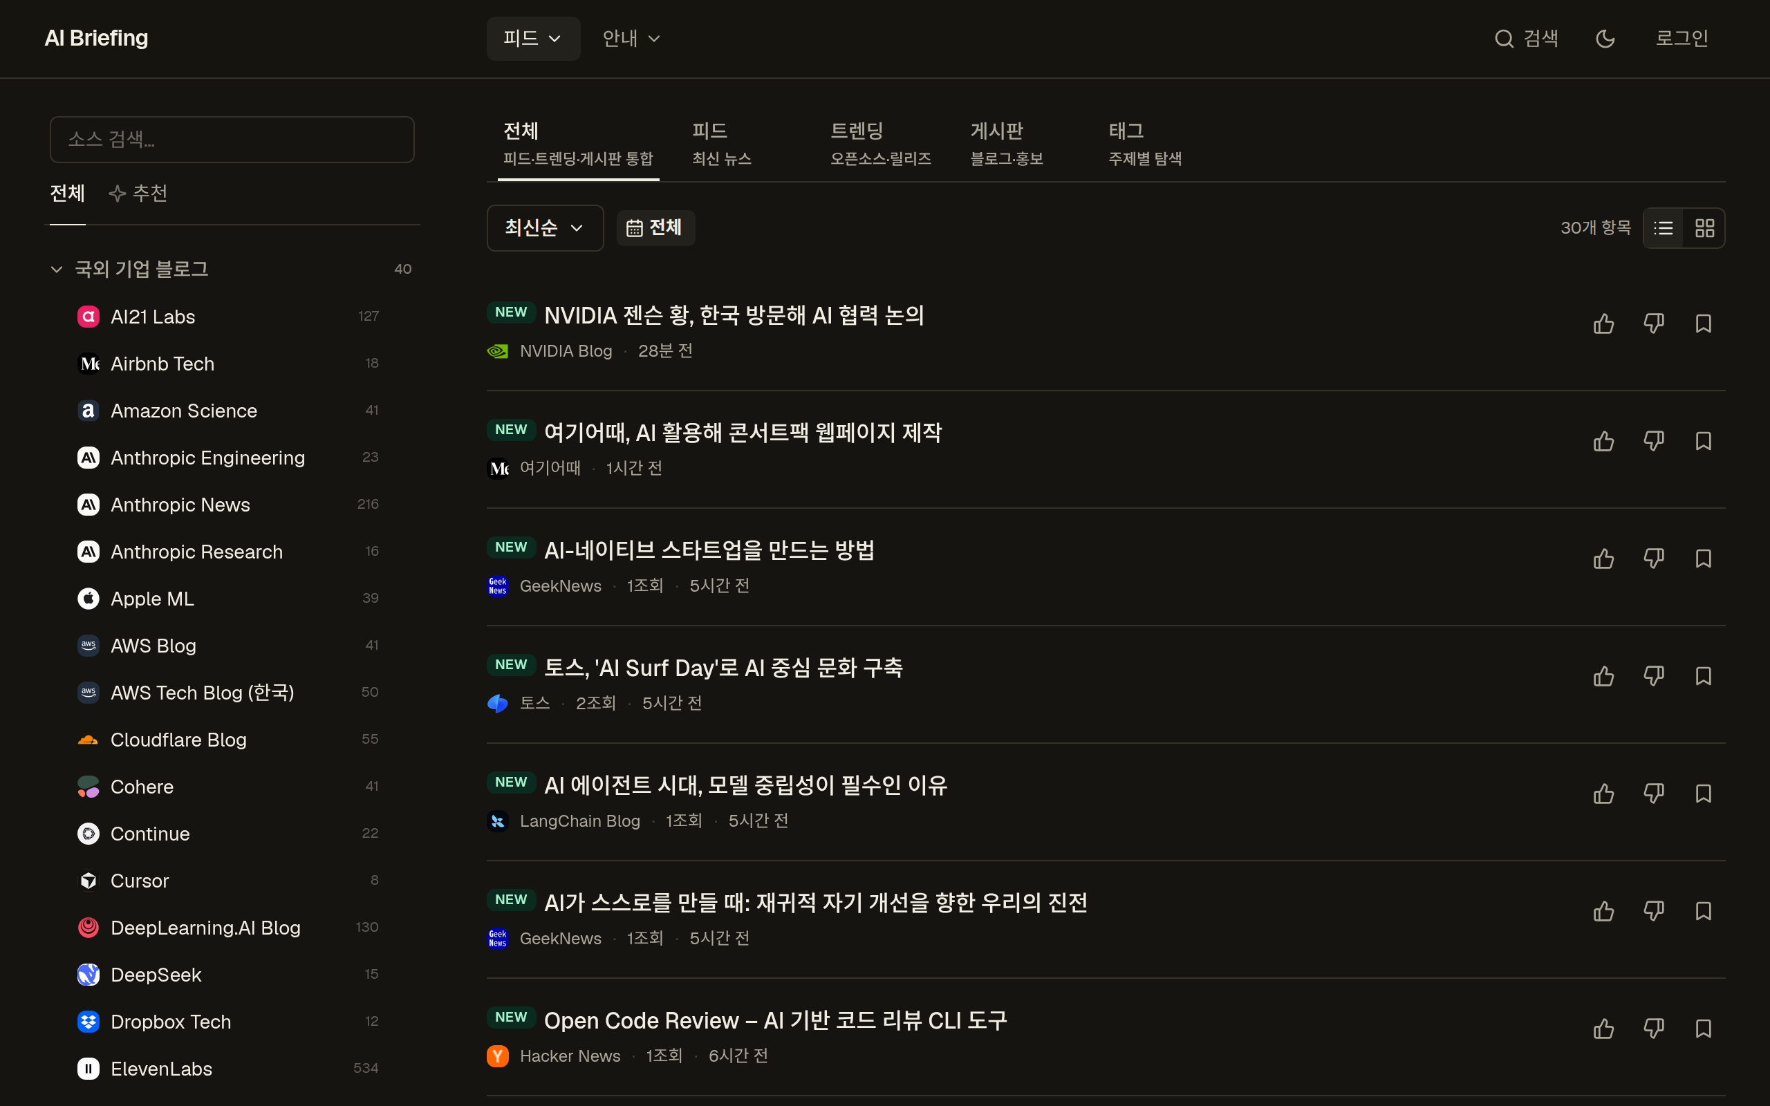Switch sidebar to 전체 tab
Viewport: 1770px width, 1106px height.
click(x=67, y=193)
